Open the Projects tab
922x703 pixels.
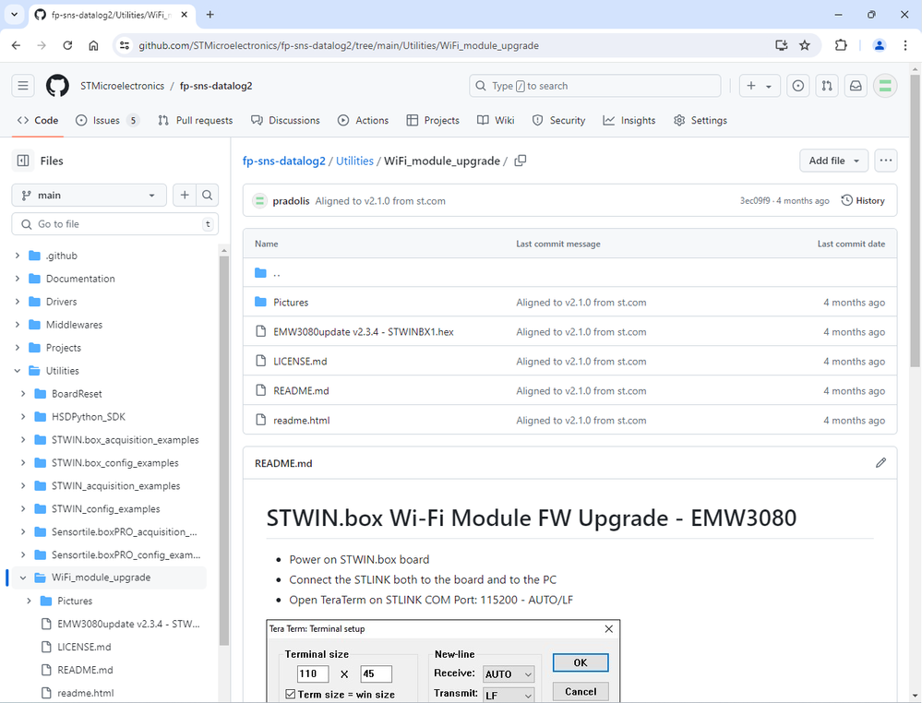pos(433,121)
